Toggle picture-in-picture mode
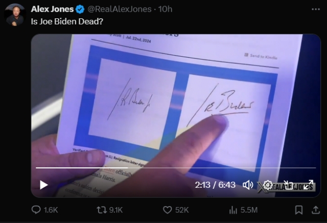The height and width of the screenshot is (223, 327). [x=288, y=185]
